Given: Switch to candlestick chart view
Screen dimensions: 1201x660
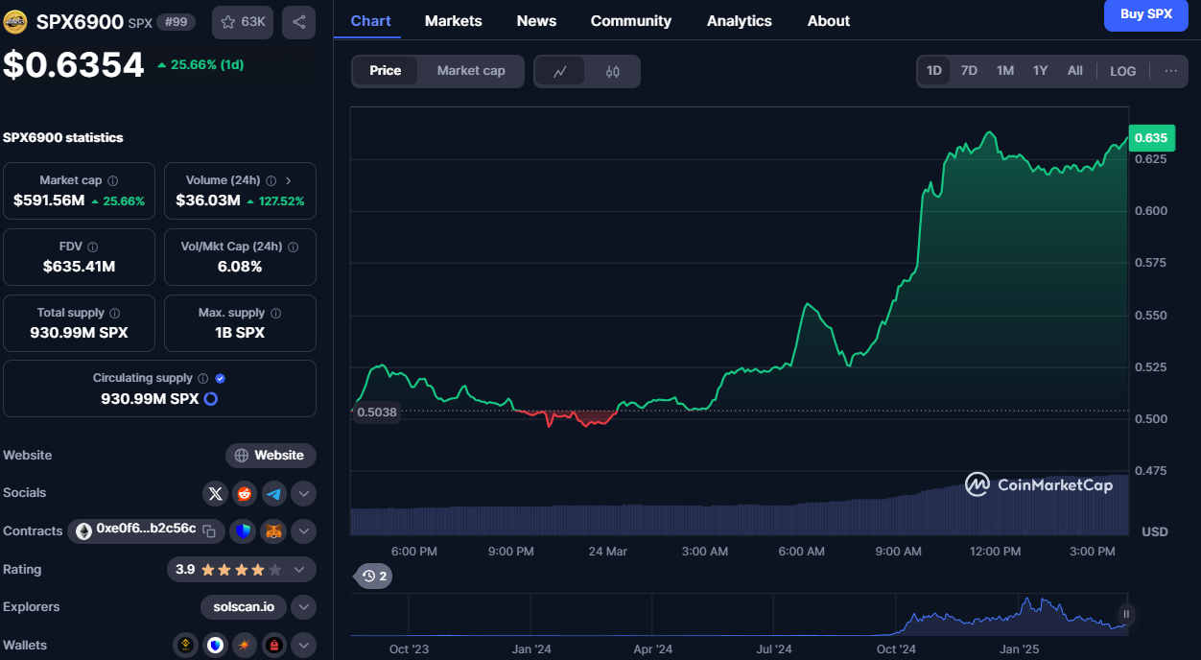Looking at the screenshot, I should pyautogui.click(x=613, y=71).
